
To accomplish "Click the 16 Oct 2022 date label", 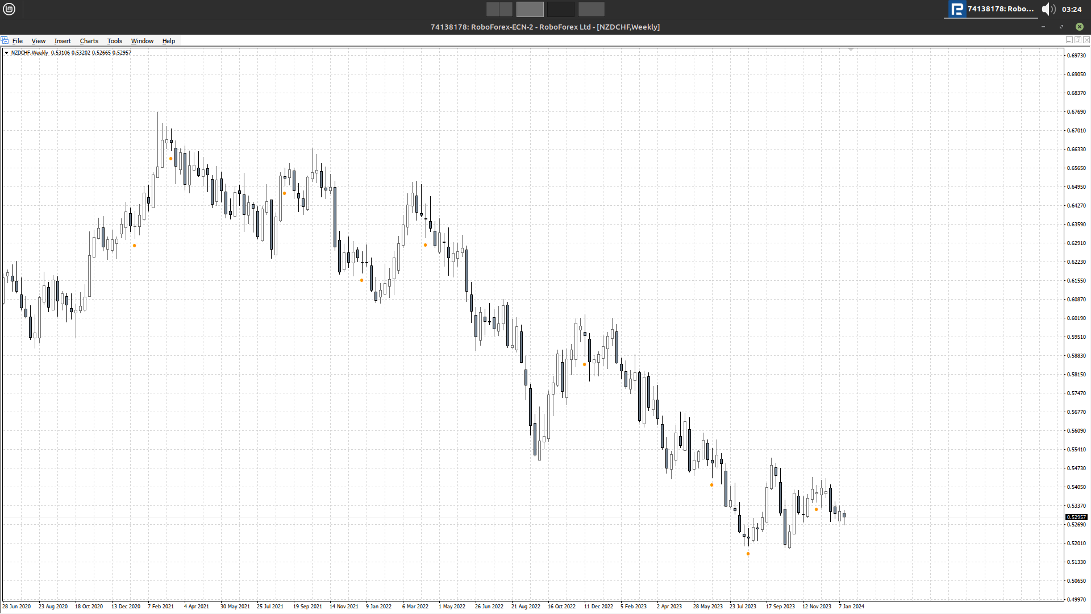I will (x=561, y=607).
